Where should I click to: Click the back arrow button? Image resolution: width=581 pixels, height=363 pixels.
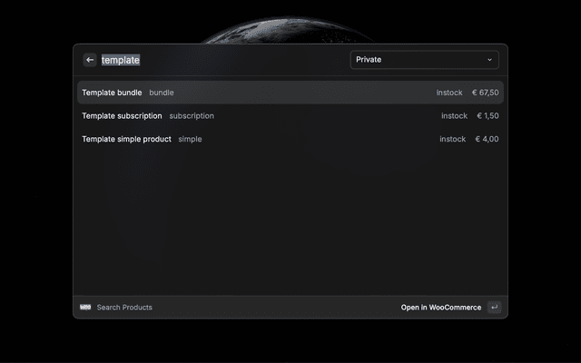(x=90, y=60)
